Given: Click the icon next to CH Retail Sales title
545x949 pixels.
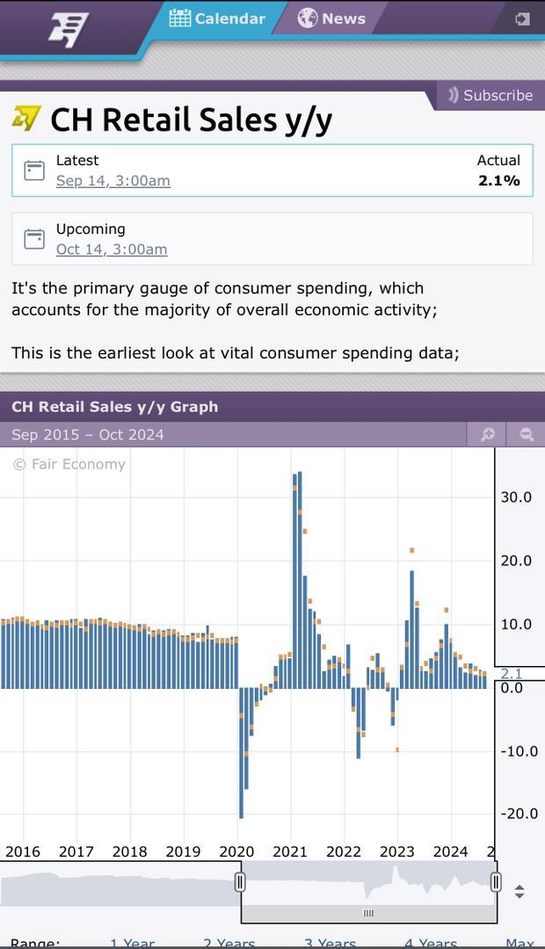Looking at the screenshot, I should 26,118.
